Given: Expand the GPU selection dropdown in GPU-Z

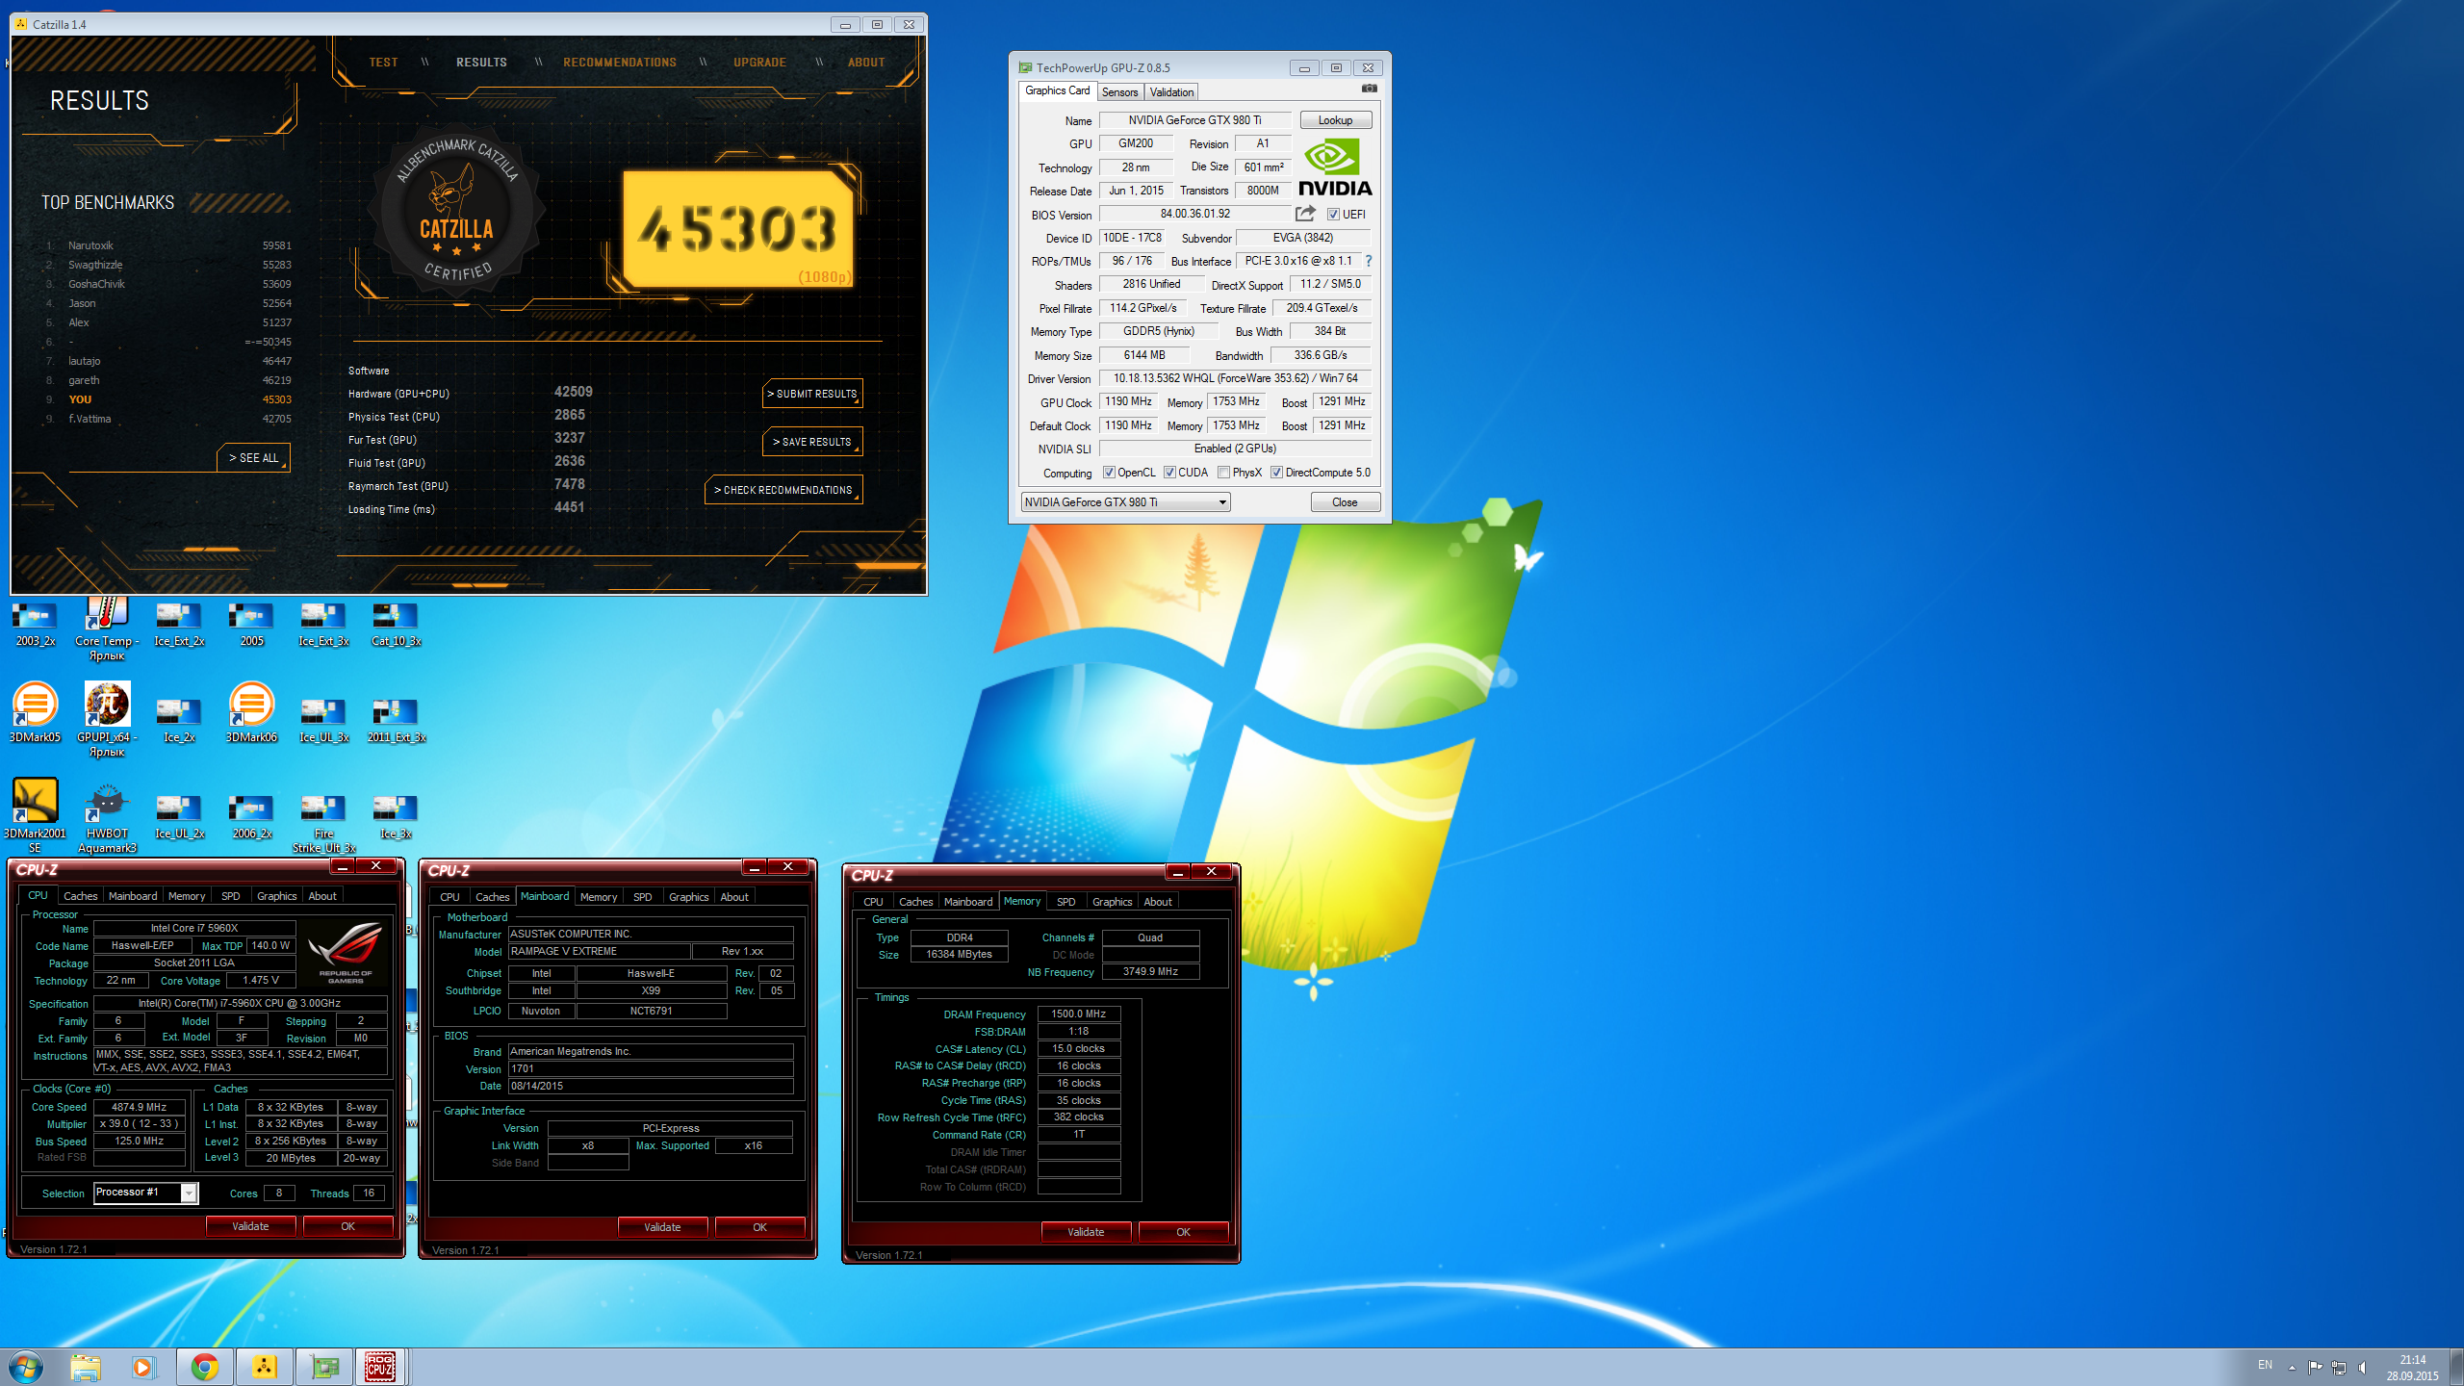Looking at the screenshot, I should pos(1125,502).
